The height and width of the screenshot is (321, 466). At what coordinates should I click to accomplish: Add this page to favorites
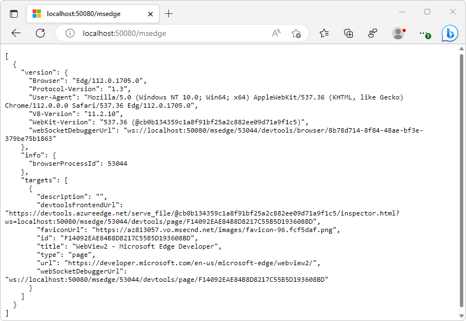coord(296,33)
